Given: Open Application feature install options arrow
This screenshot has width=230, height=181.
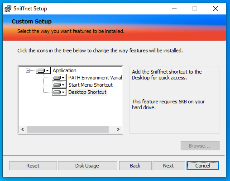Looking at the screenshot, I should [x=48, y=70].
